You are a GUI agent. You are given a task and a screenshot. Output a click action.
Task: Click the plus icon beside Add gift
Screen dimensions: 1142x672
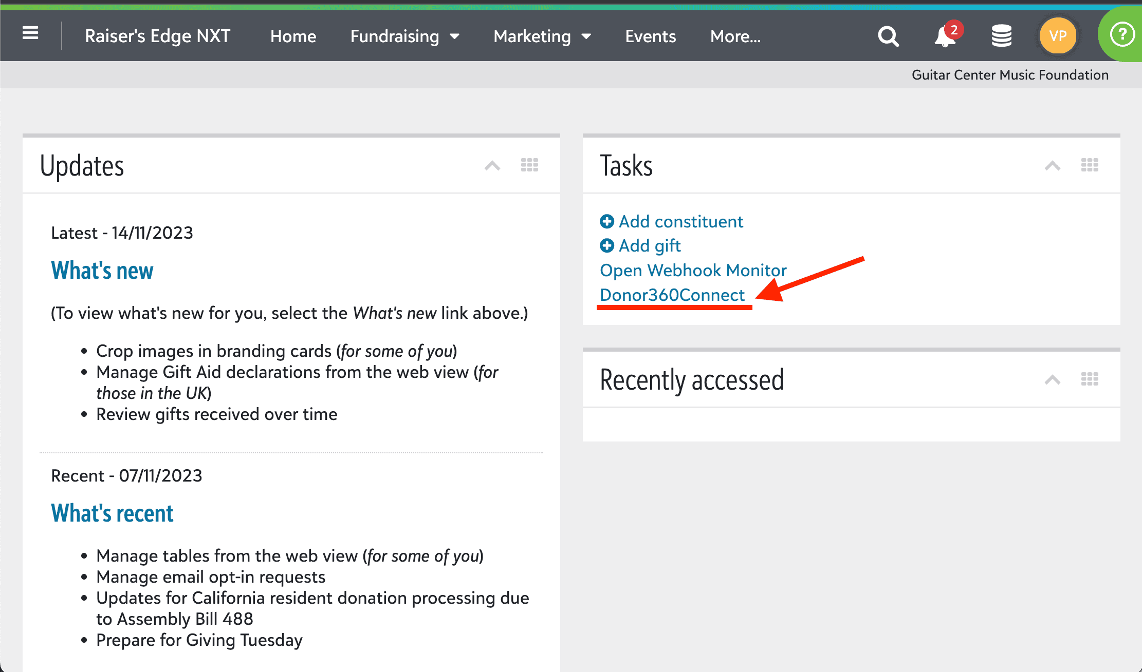click(x=607, y=245)
